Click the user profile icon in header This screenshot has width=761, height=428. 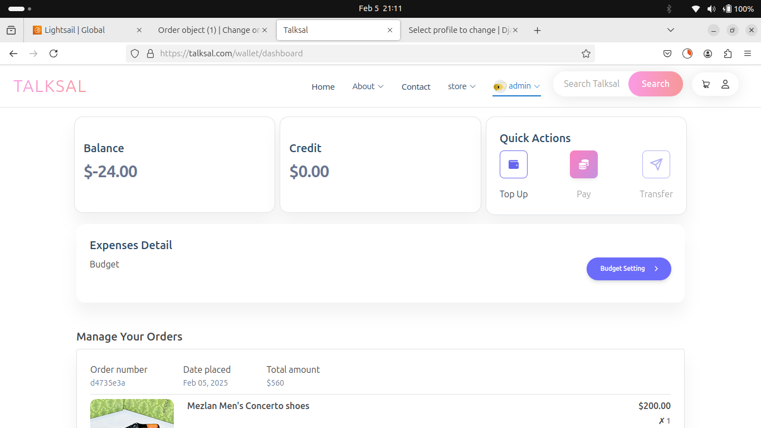pyautogui.click(x=725, y=84)
